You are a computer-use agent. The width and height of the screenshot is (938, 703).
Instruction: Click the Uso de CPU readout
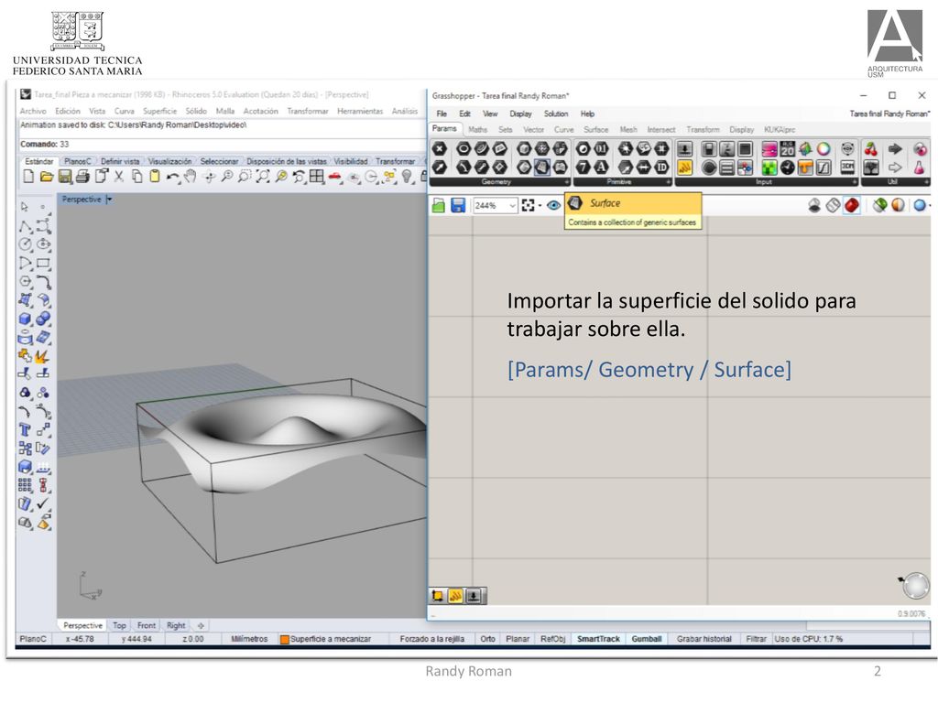point(808,639)
